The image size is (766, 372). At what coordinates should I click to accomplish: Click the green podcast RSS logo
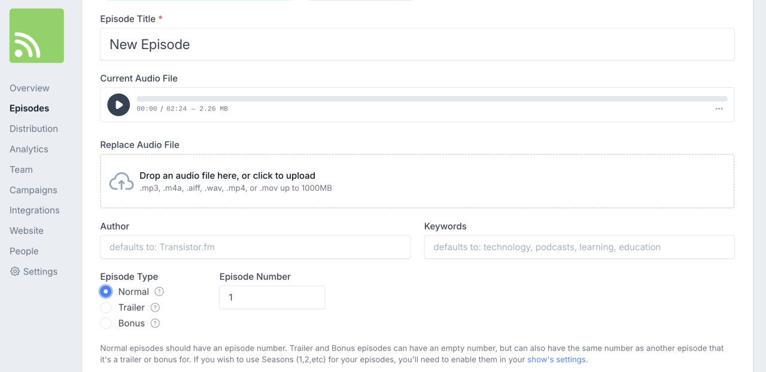tap(37, 36)
